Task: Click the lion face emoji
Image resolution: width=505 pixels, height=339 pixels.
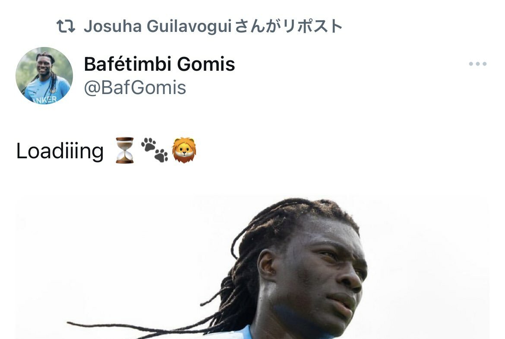Action: click(184, 150)
